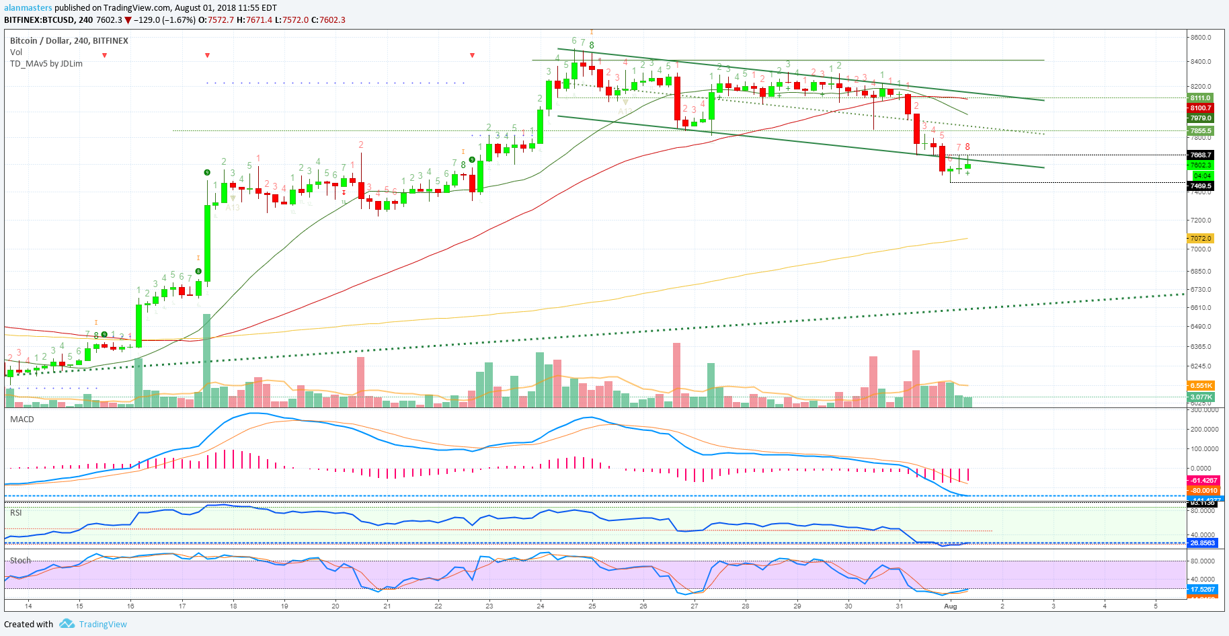Click date 14 on the time axis
The width and height of the screenshot is (1229, 636).
[x=28, y=606]
